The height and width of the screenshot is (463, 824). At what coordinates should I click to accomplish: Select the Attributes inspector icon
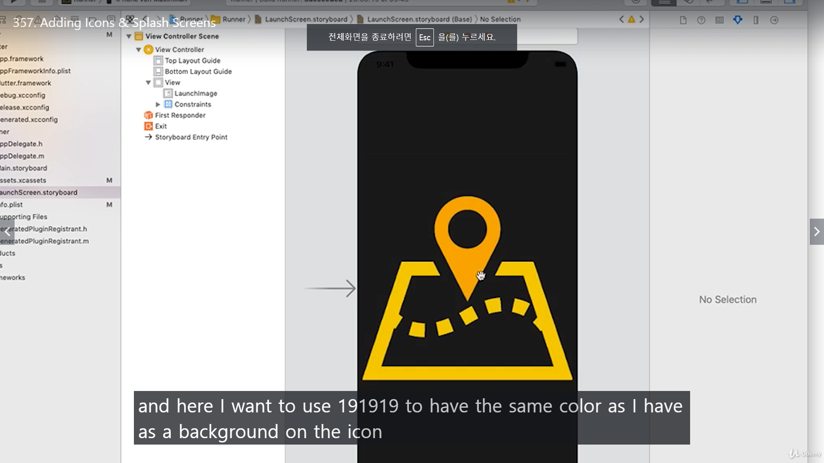[x=738, y=20]
